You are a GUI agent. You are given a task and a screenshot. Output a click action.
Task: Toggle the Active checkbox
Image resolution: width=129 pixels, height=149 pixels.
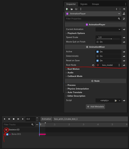tap(97, 52)
